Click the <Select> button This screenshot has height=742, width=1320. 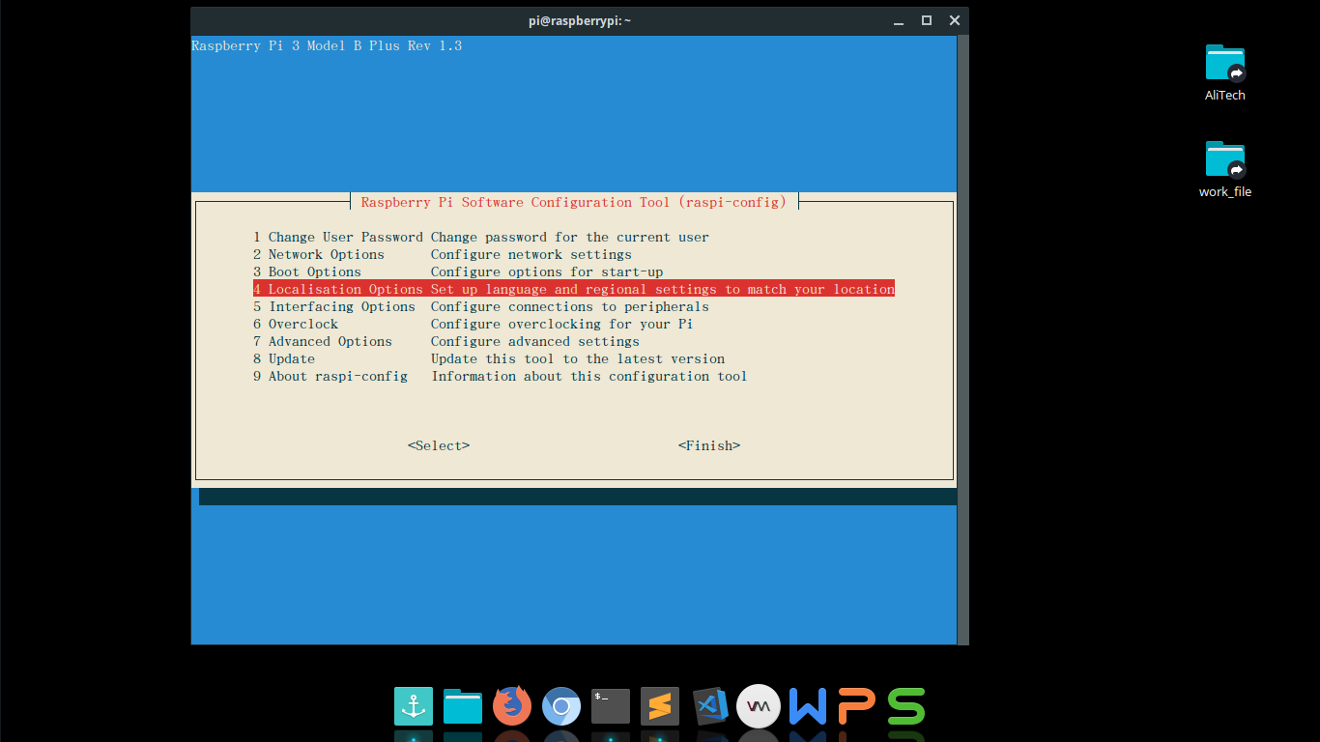[x=439, y=445]
